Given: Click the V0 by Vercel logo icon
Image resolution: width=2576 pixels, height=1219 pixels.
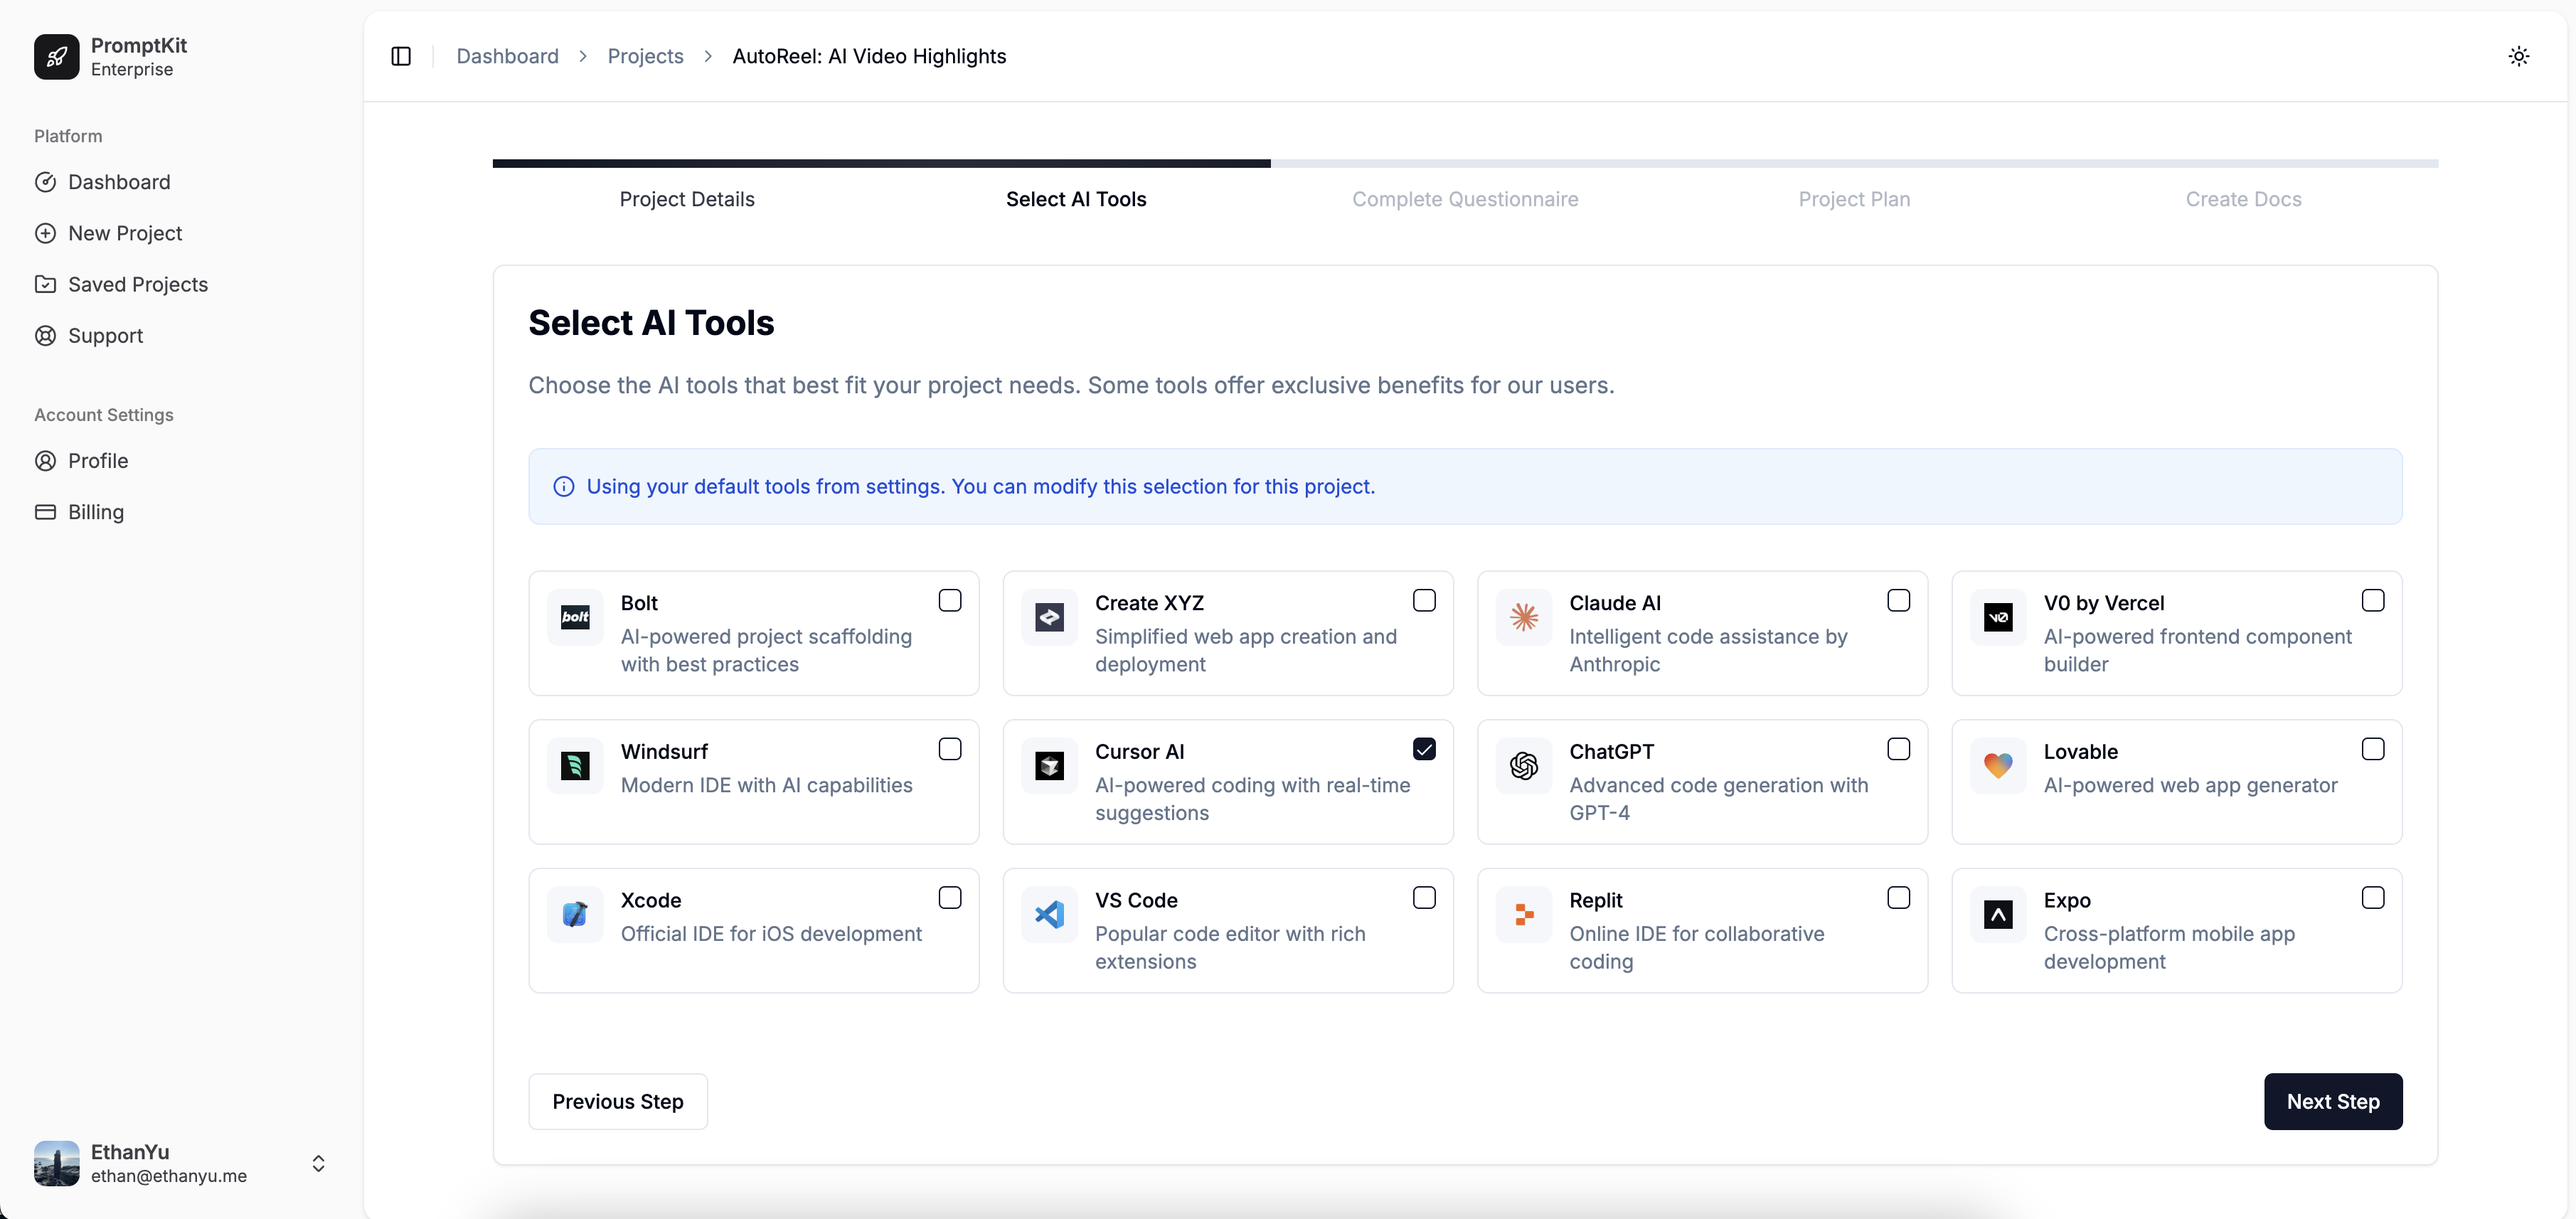Looking at the screenshot, I should click(x=1997, y=617).
